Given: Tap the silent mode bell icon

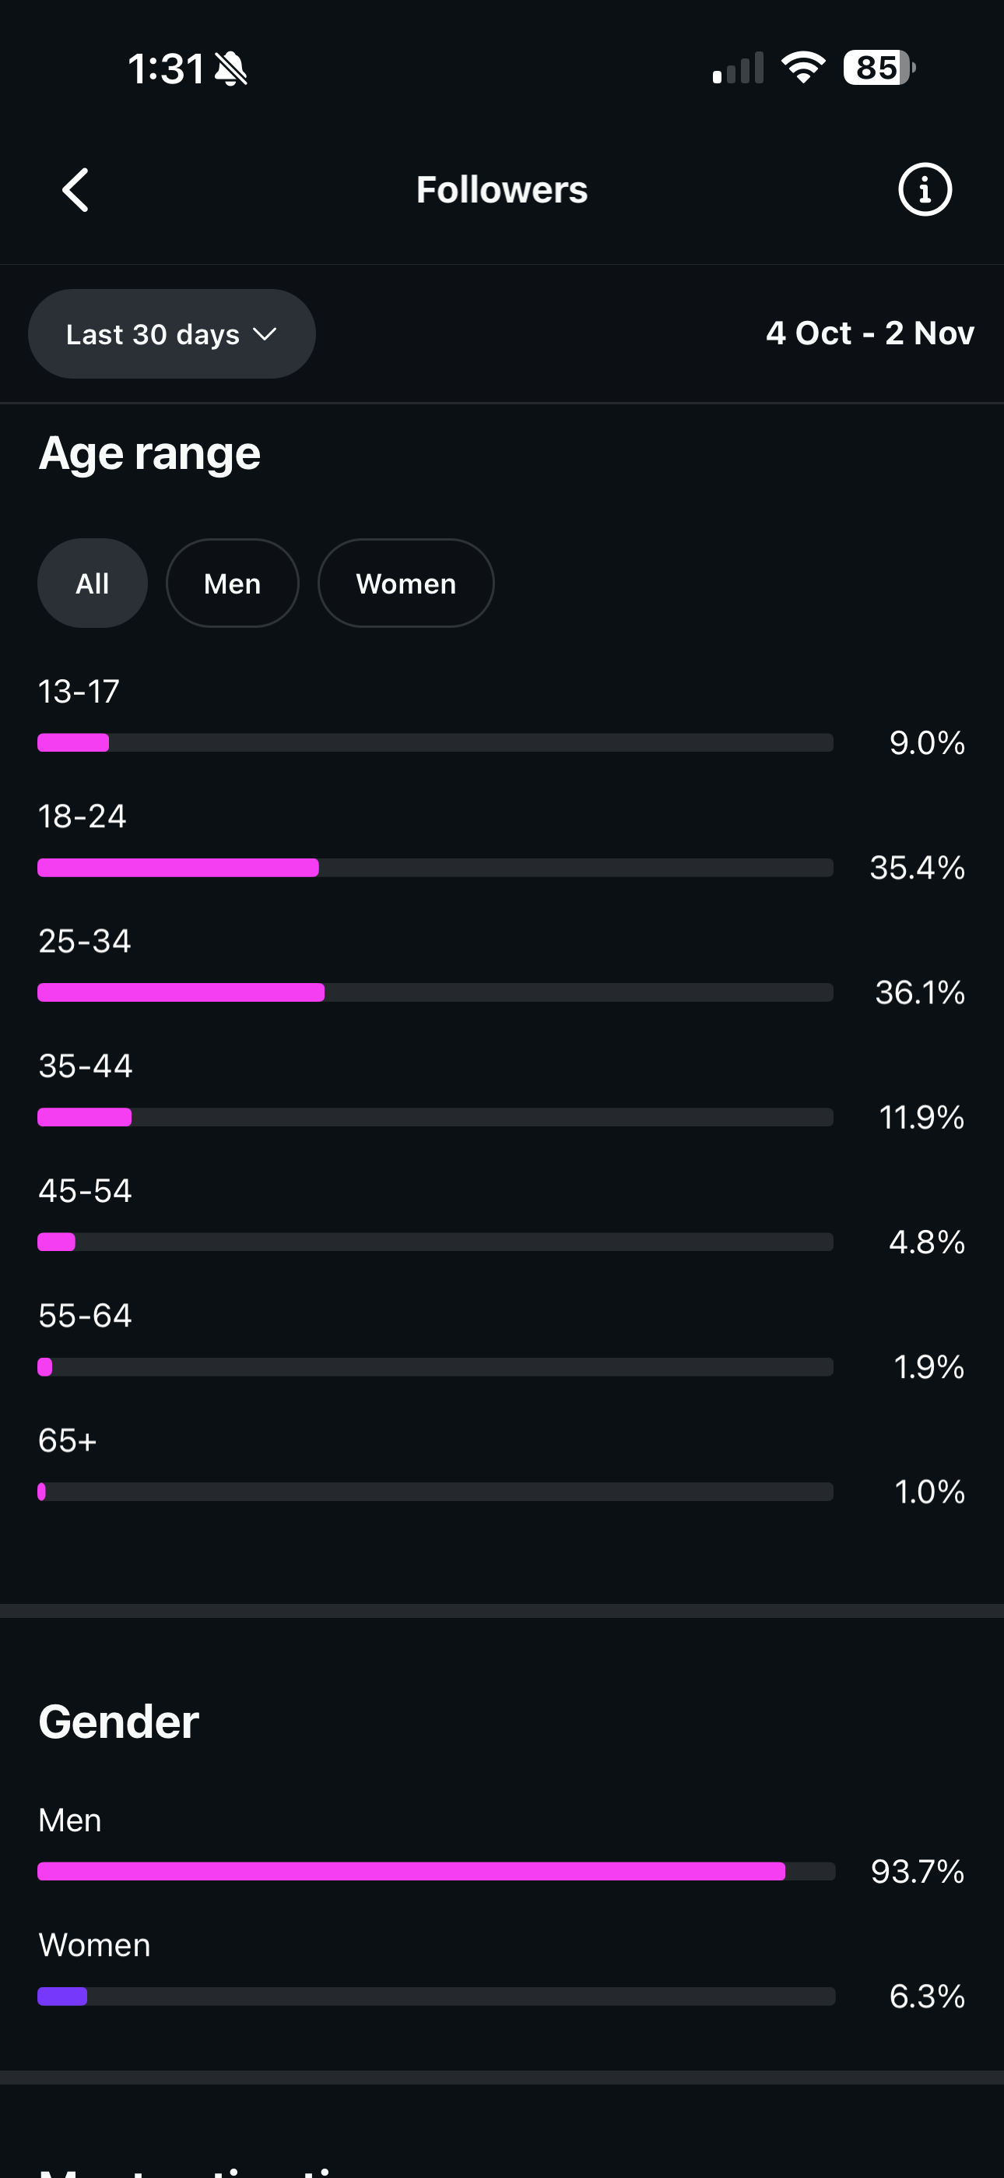Looking at the screenshot, I should tap(230, 69).
